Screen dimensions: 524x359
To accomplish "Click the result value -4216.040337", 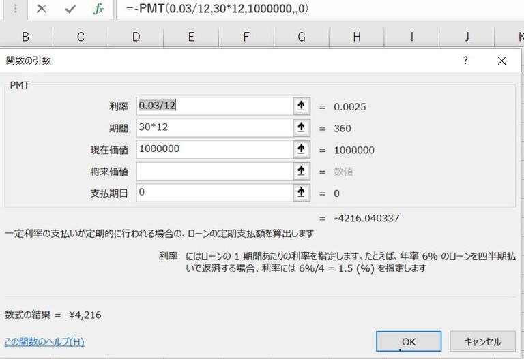I will (x=366, y=219).
